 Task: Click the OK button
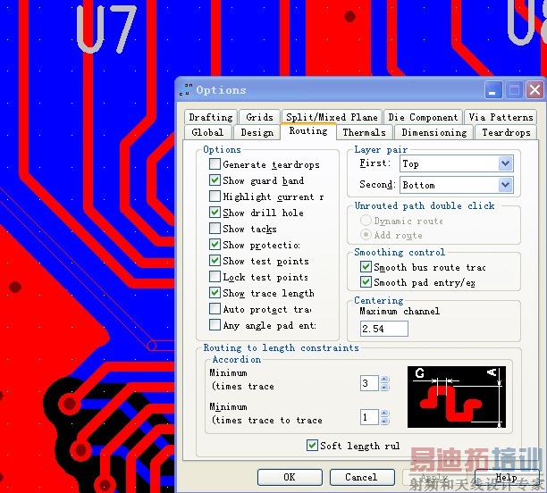(290, 477)
